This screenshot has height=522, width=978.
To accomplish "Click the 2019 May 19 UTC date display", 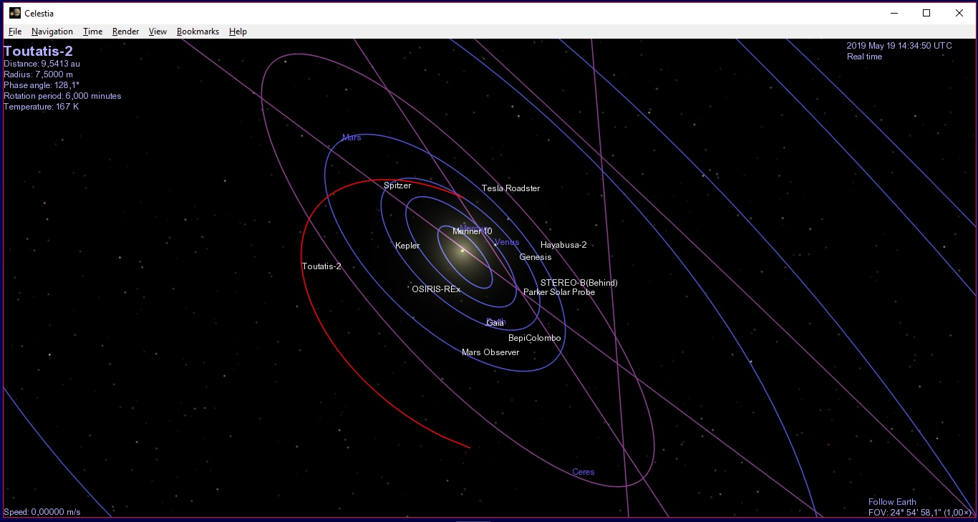I will tap(899, 46).
